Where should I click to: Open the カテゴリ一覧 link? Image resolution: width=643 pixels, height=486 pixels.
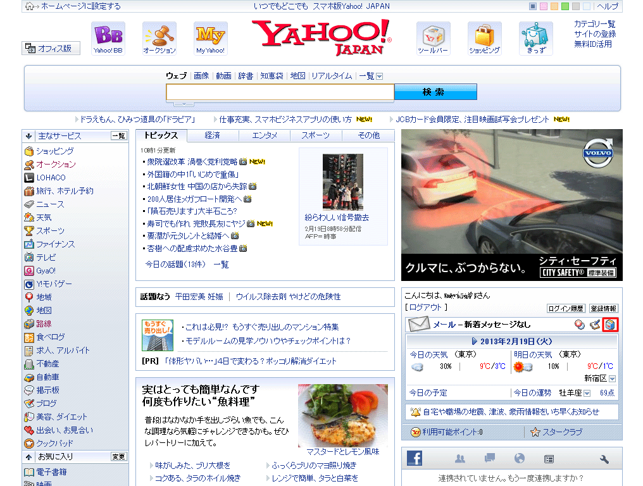tap(595, 24)
